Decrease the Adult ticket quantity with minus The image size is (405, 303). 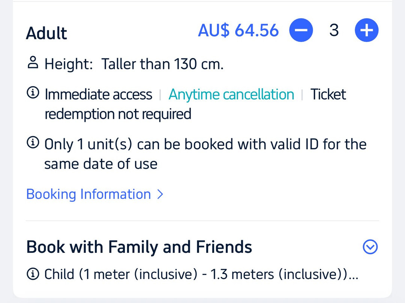tap(301, 30)
